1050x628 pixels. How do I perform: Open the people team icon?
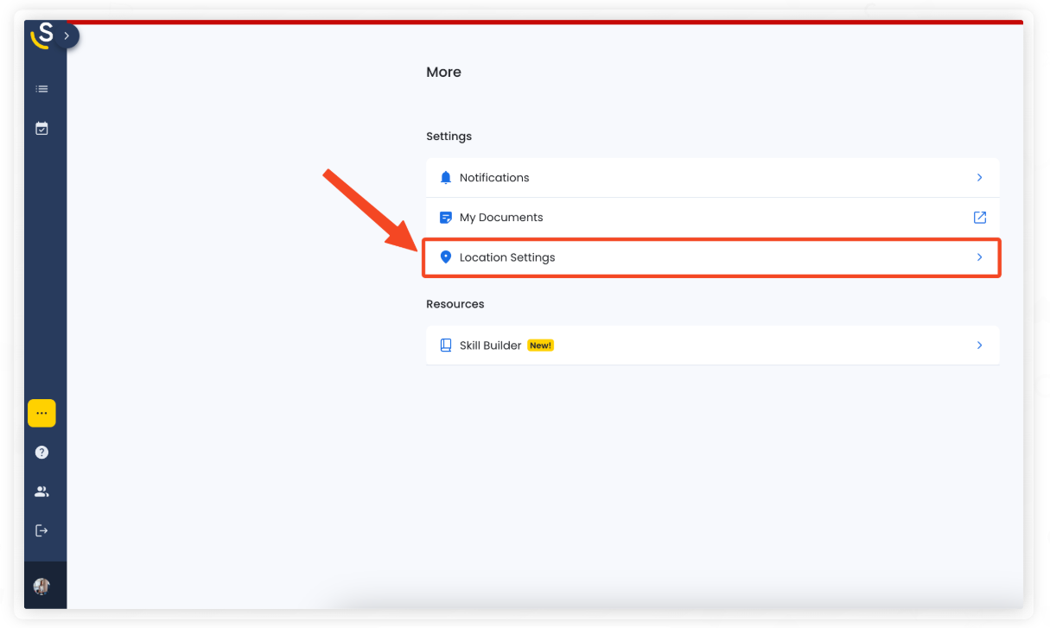click(x=41, y=492)
